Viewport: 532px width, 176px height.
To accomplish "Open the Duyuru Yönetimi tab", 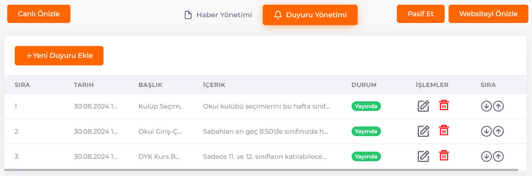I will 310,15.
